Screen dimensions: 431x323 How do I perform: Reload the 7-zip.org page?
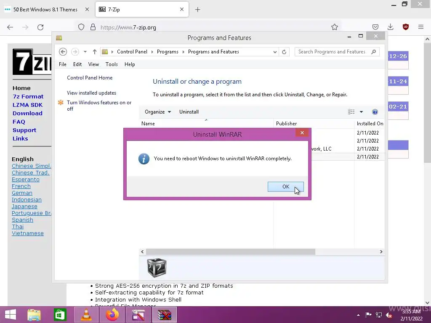[x=40, y=27]
